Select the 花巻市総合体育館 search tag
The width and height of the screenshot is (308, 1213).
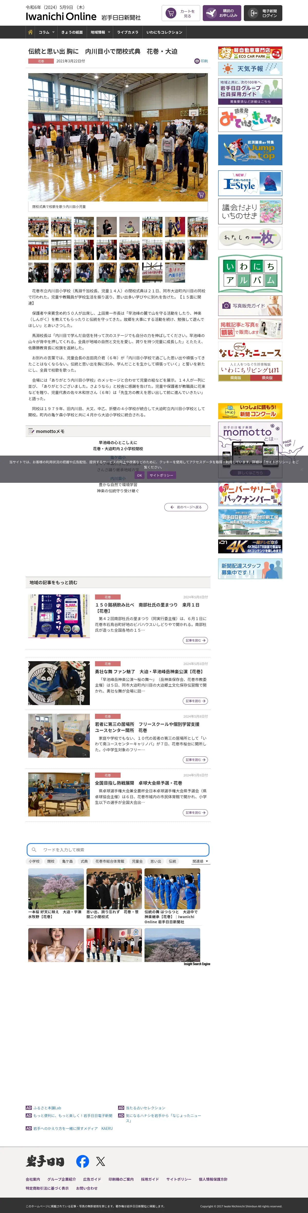click(110, 861)
